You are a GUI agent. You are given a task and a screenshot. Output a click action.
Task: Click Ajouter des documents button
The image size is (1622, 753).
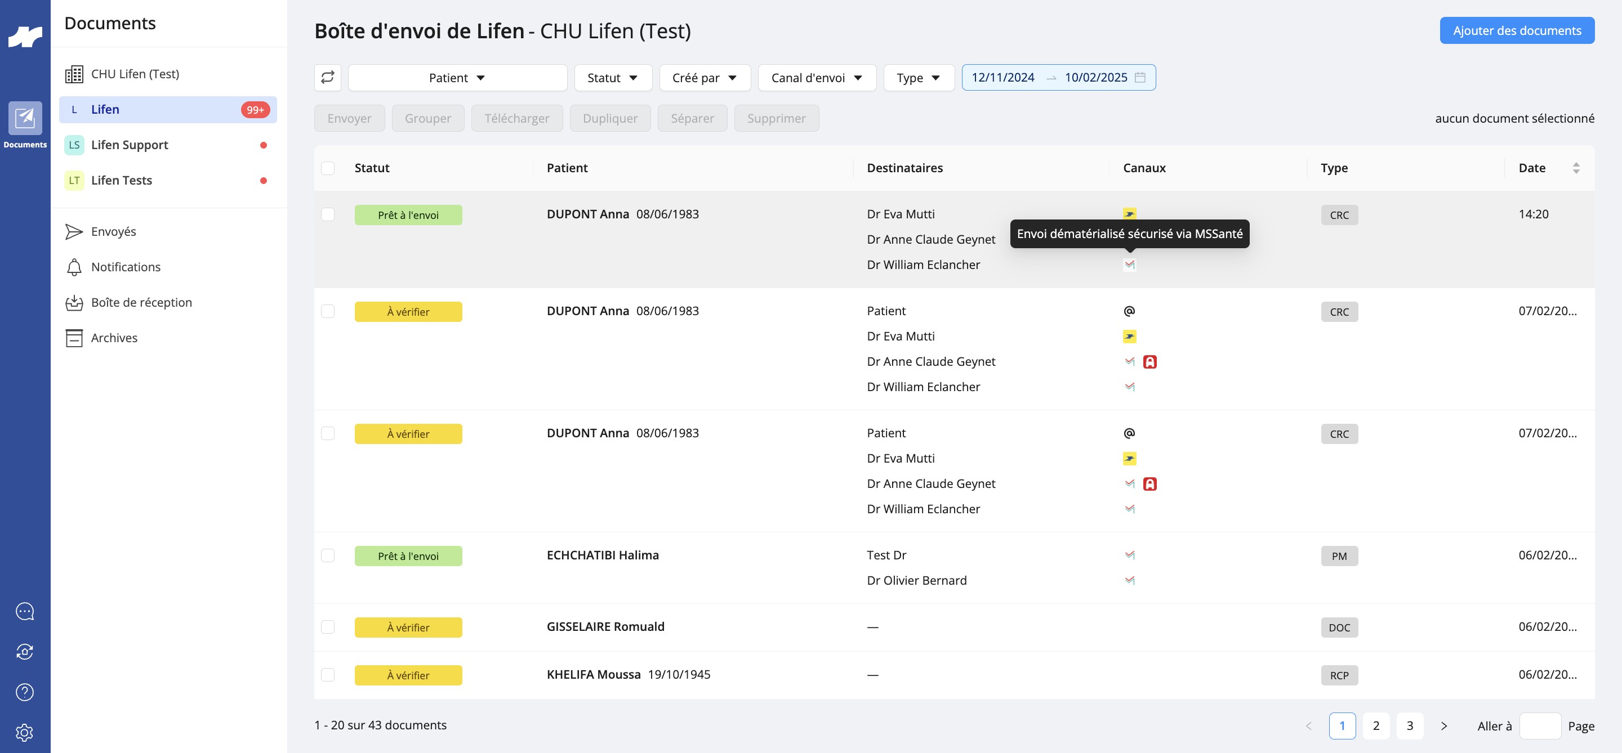click(1517, 30)
